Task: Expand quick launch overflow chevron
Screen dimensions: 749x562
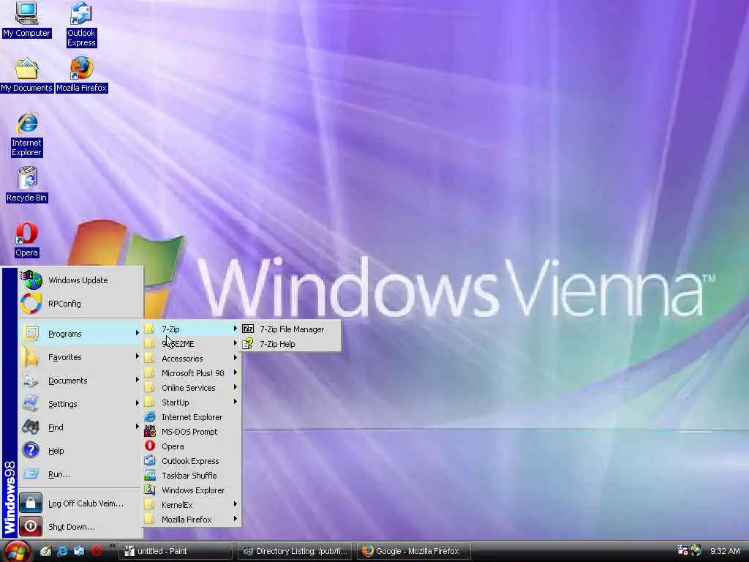Action: point(112,546)
